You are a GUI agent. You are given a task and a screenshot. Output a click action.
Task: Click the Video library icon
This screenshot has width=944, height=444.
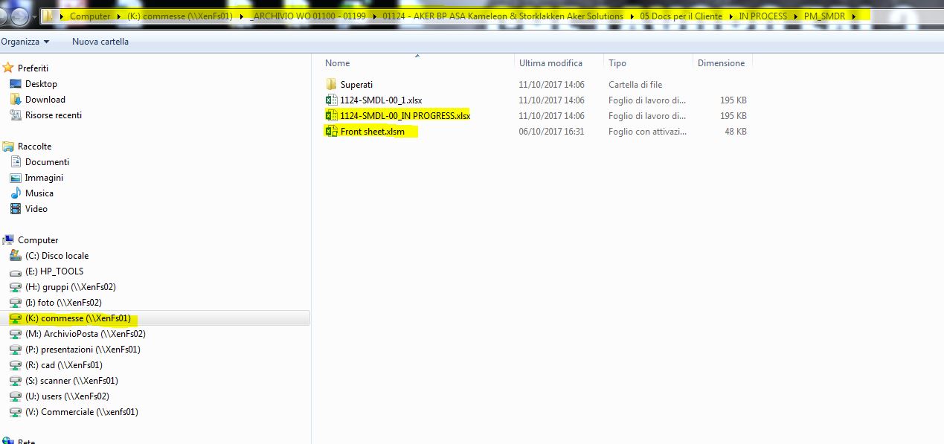pos(16,209)
